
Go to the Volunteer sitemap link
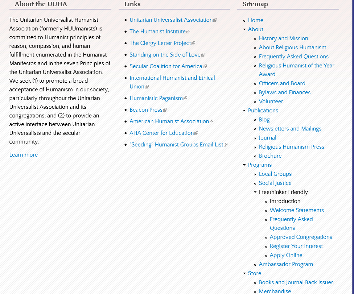[x=271, y=102]
